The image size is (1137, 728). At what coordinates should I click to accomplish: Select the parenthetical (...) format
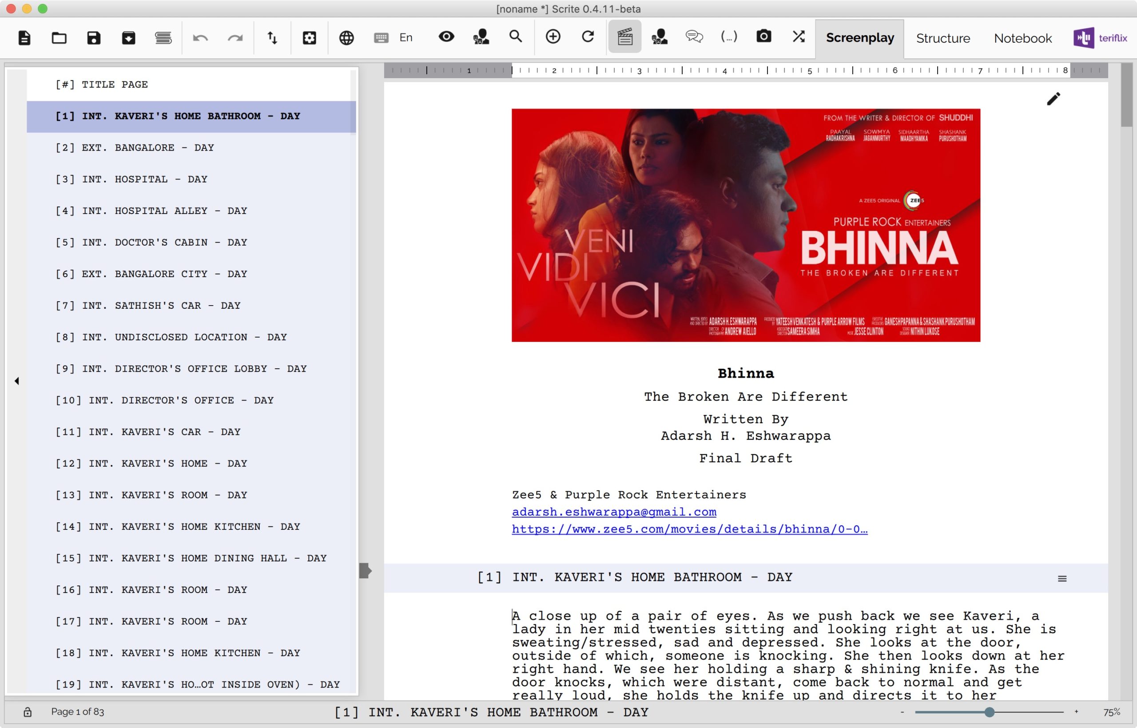[729, 36]
